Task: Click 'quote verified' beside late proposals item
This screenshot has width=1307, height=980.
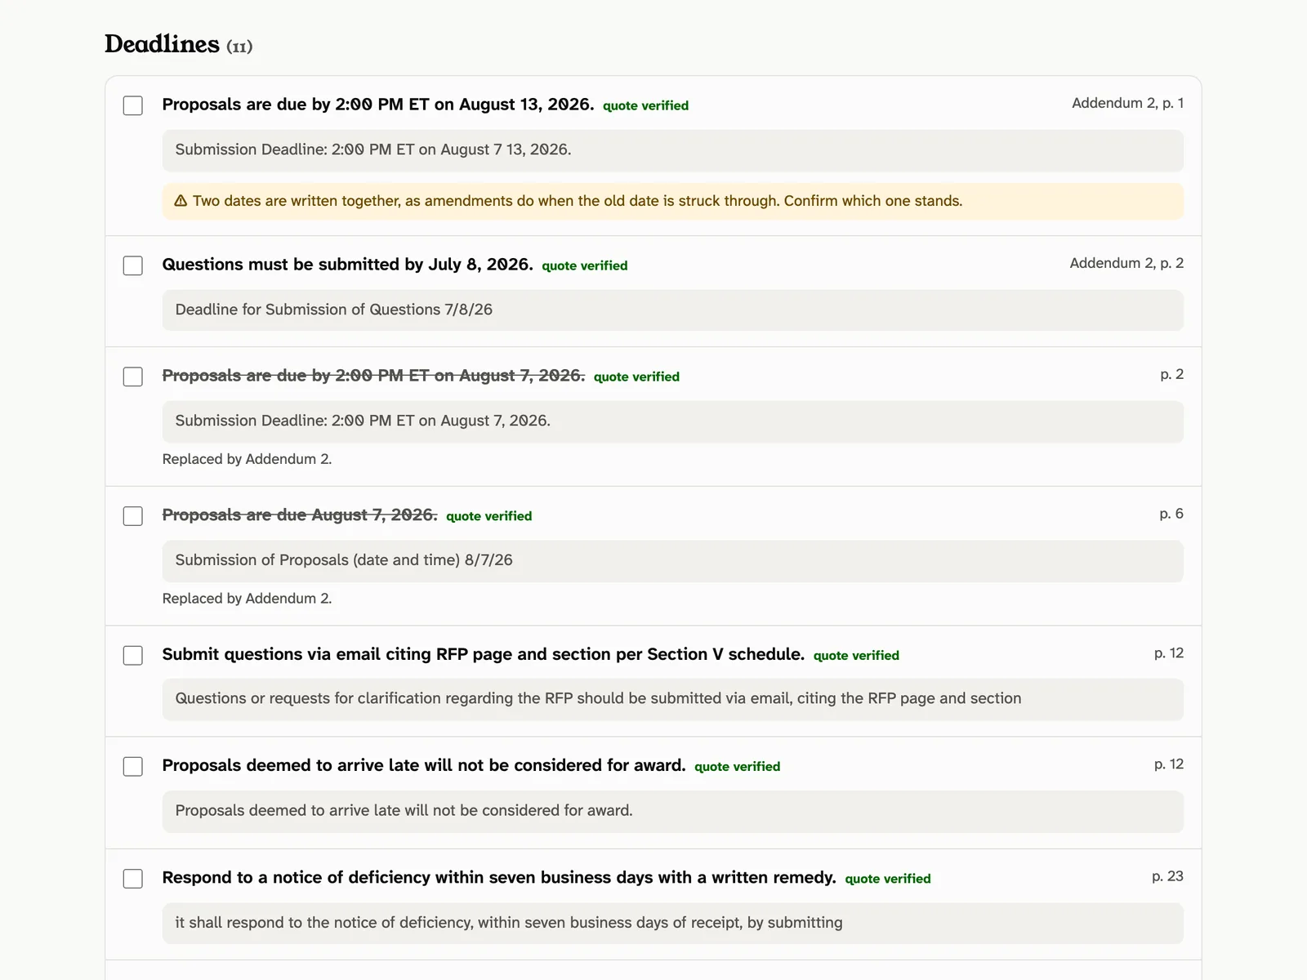Action: (737, 767)
